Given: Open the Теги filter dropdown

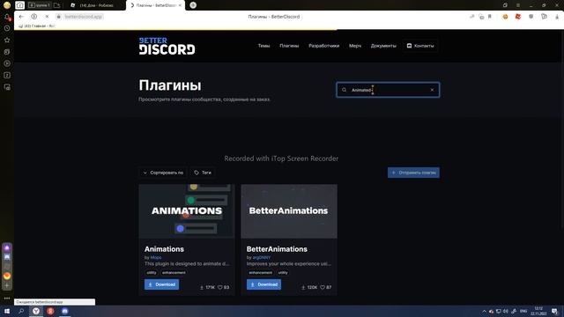Looking at the screenshot, I should tap(203, 173).
